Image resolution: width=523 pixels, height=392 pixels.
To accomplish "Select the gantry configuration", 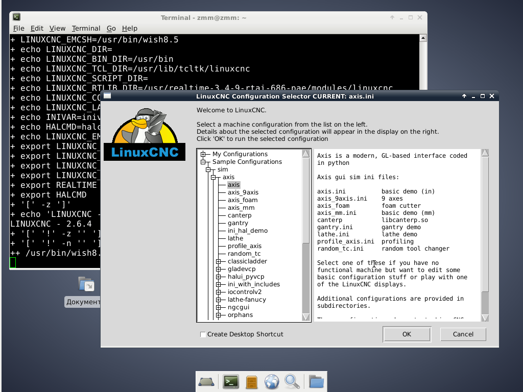I will [x=238, y=223].
